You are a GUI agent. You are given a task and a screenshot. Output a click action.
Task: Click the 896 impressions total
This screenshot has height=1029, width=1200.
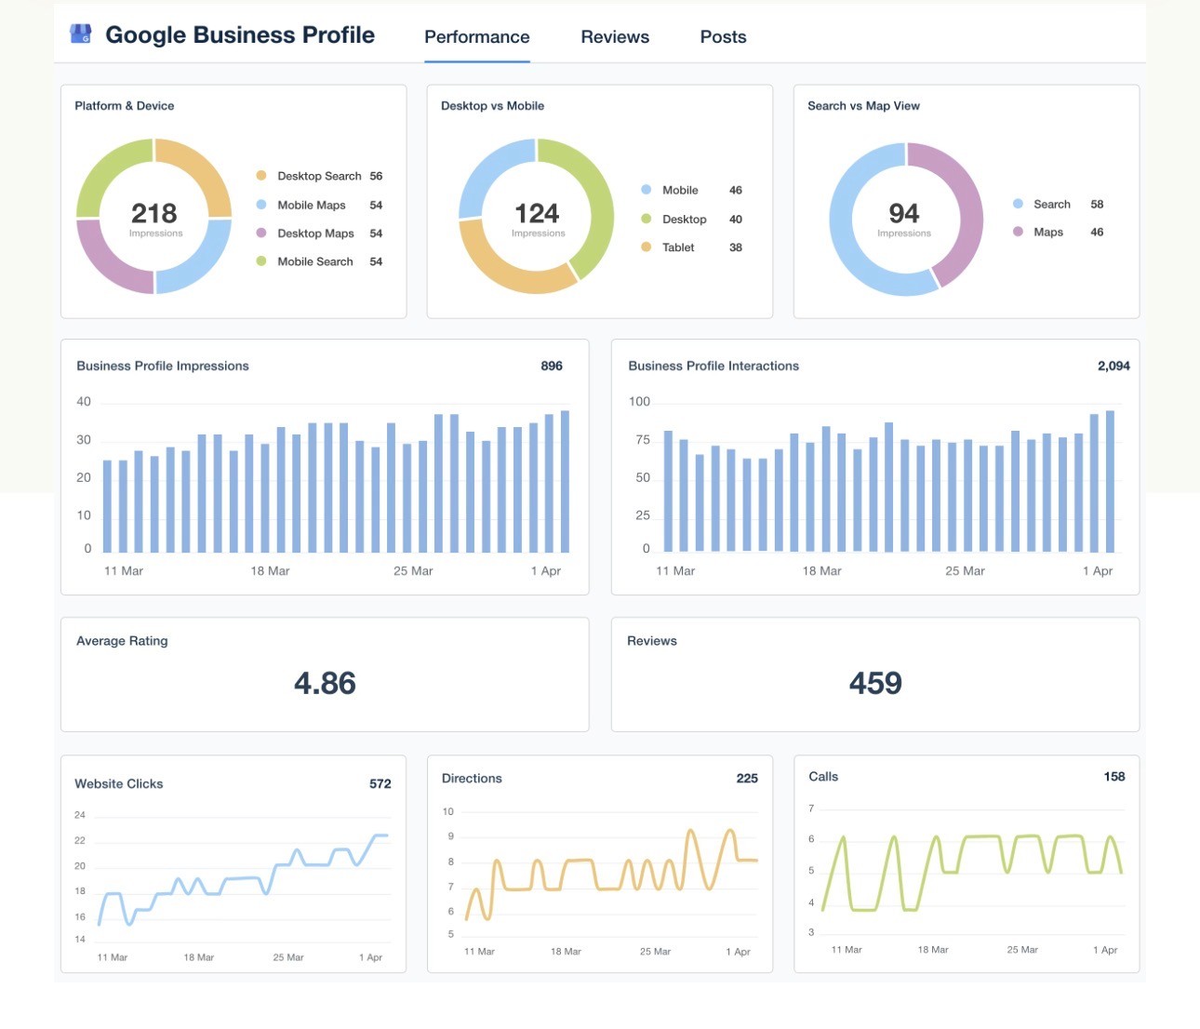(x=552, y=366)
